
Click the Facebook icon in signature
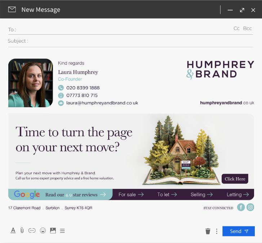pos(241,207)
